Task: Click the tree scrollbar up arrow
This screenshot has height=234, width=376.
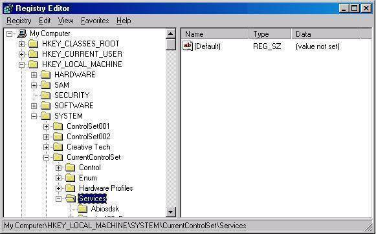Action: click(x=171, y=34)
